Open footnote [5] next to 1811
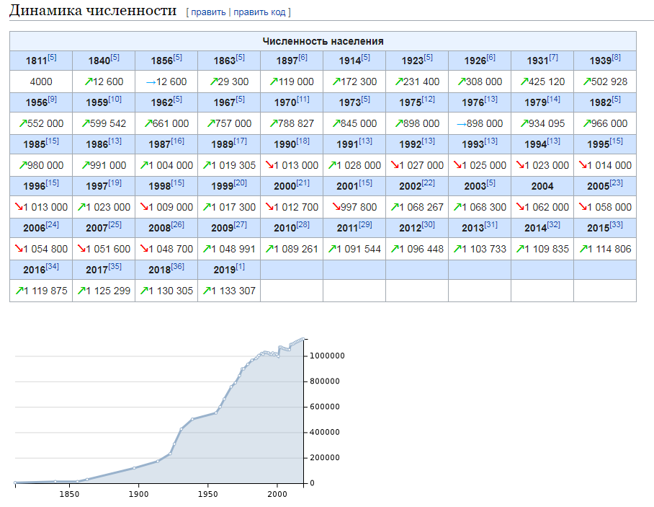 [x=52, y=58]
